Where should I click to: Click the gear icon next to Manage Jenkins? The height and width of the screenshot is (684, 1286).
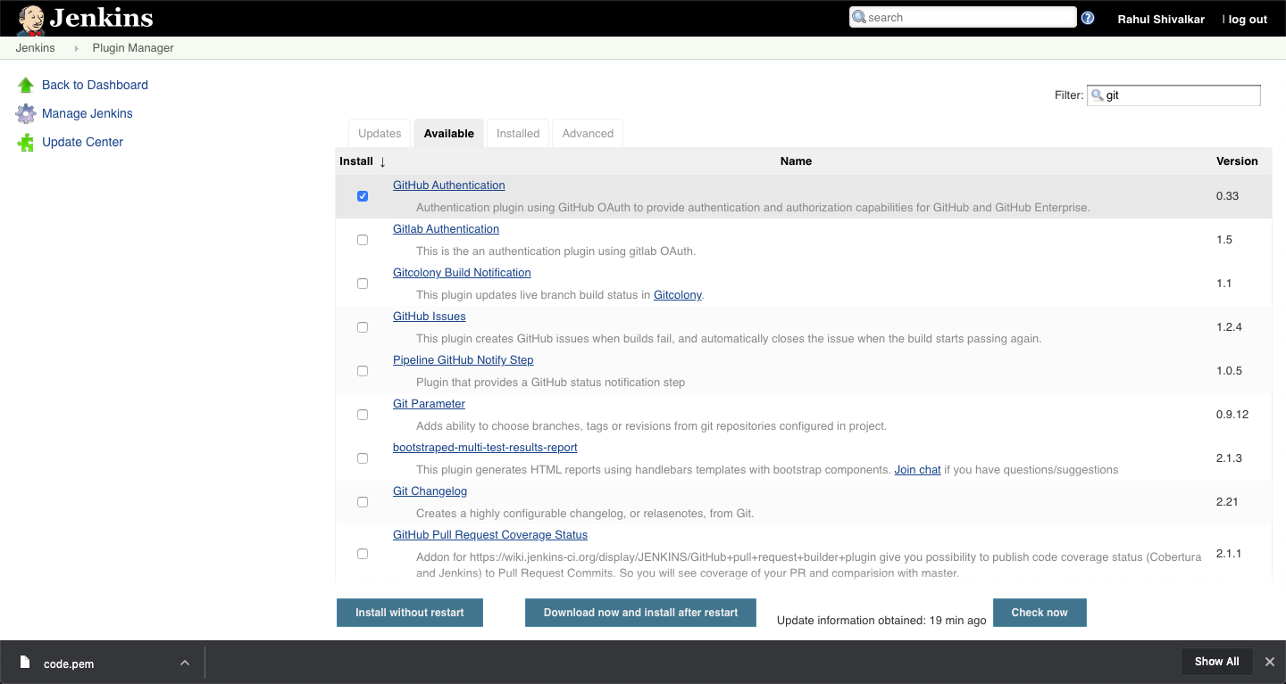tap(25, 113)
